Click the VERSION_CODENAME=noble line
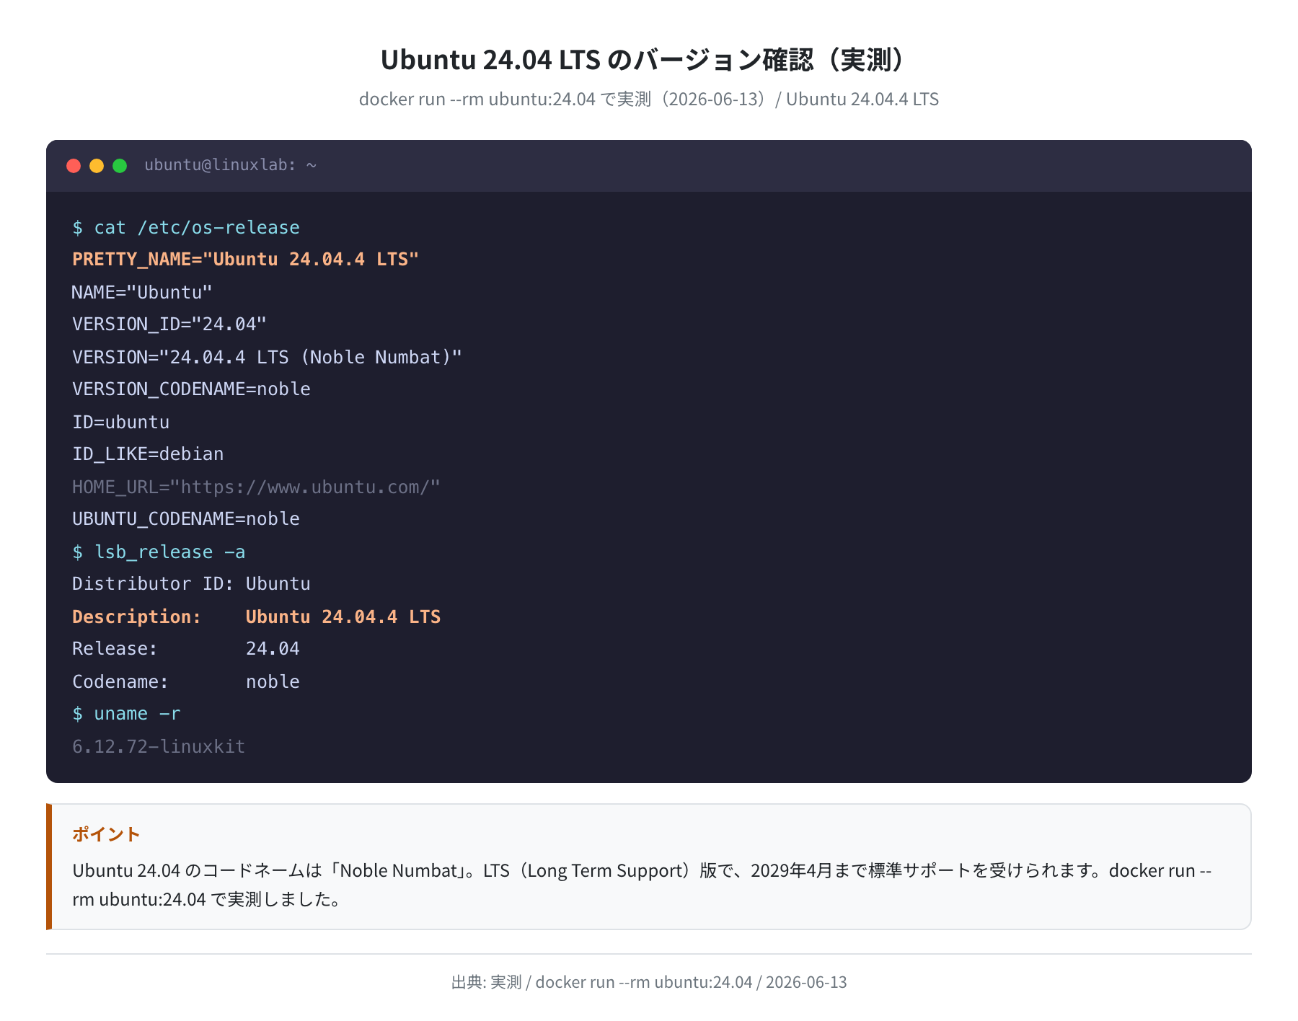 pos(191,389)
